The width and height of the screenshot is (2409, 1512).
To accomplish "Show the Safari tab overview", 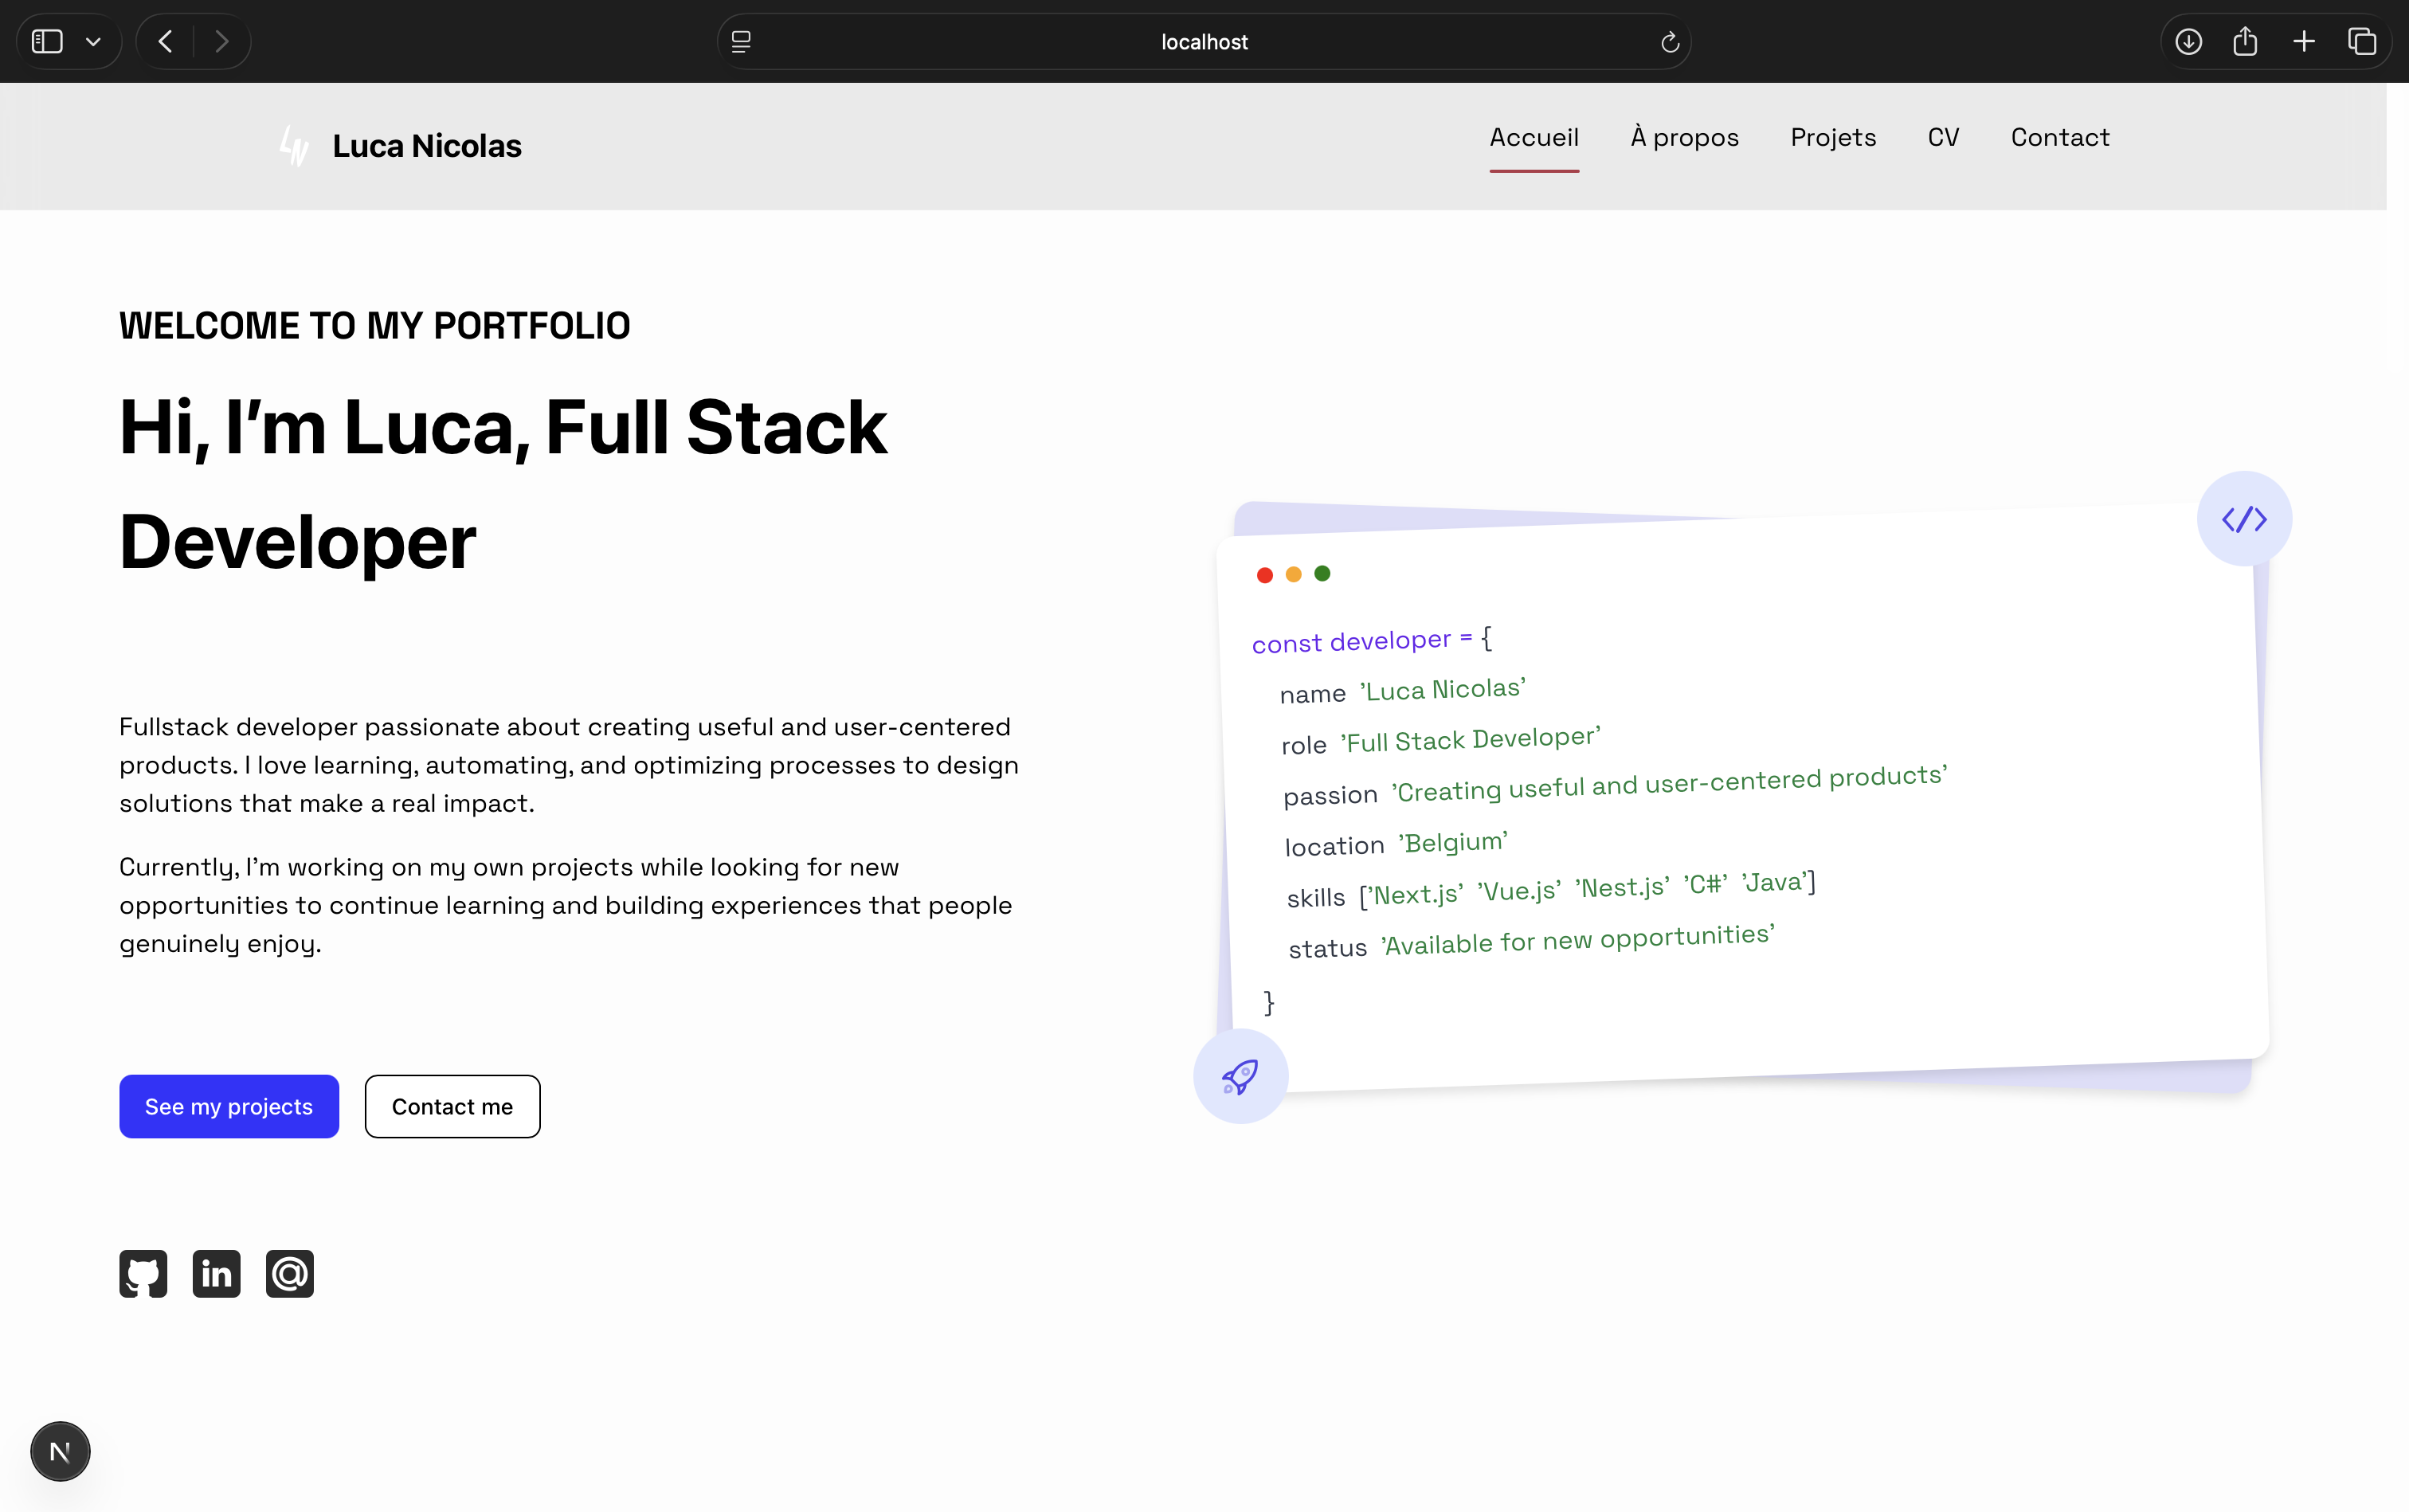I will [x=2362, y=41].
